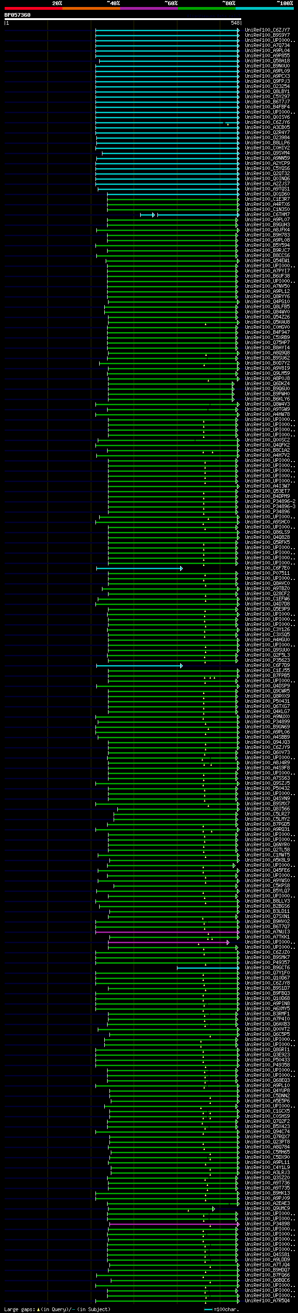Open hit UniRef100_C4Y1L9

coord(267,1167)
